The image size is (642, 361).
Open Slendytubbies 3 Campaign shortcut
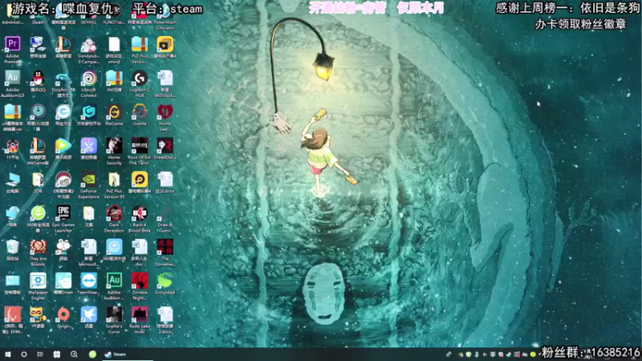tap(88, 49)
